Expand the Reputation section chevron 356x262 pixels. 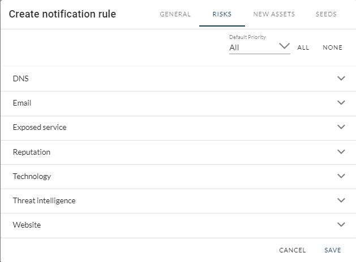pos(341,152)
